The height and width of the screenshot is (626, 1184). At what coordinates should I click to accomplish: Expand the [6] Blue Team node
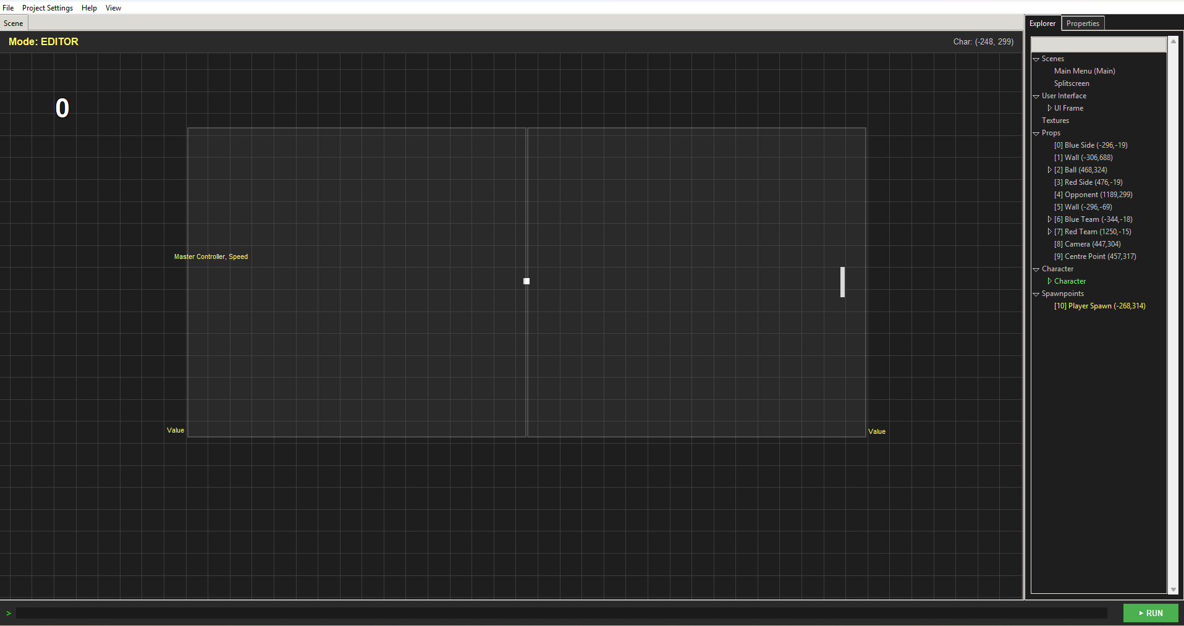click(1050, 219)
